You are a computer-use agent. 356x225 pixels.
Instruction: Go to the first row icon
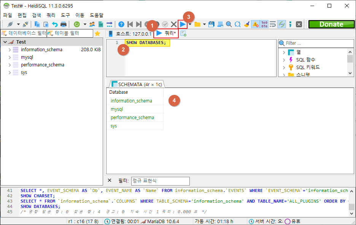(x=130, y=24)
